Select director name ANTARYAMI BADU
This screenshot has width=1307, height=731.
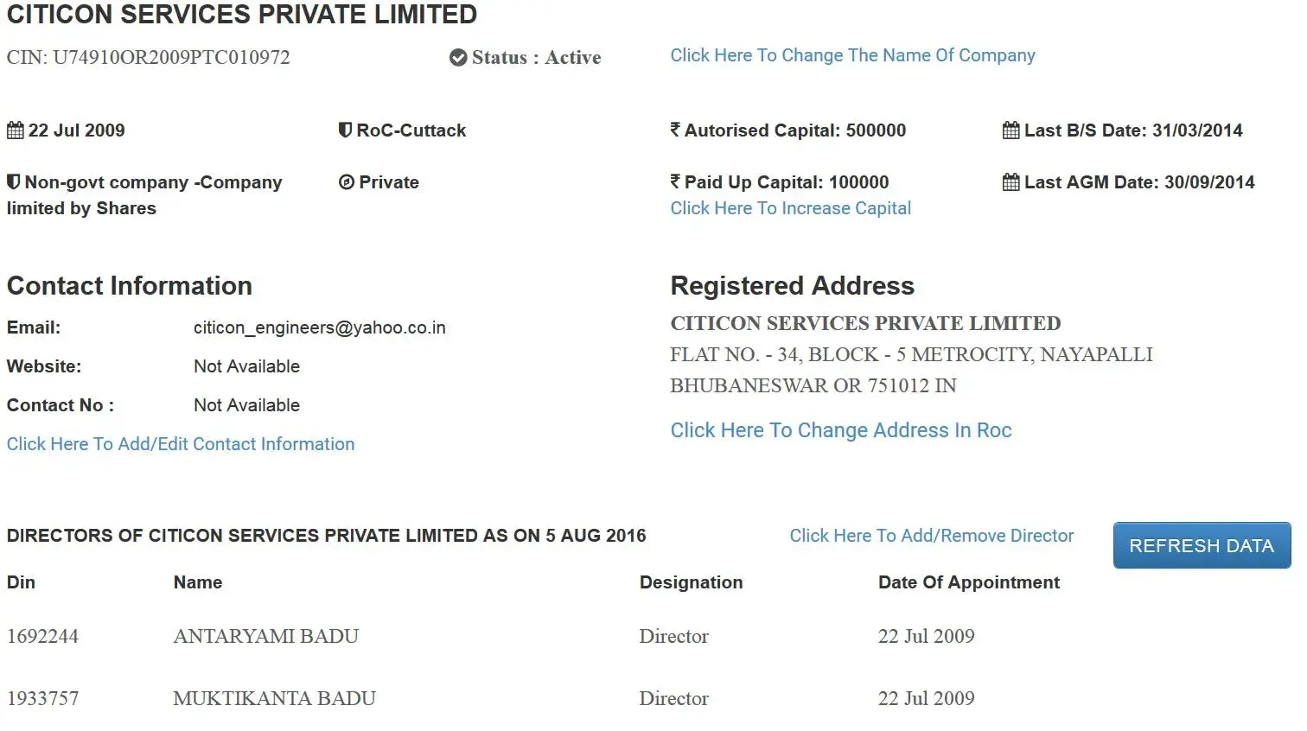265,637
